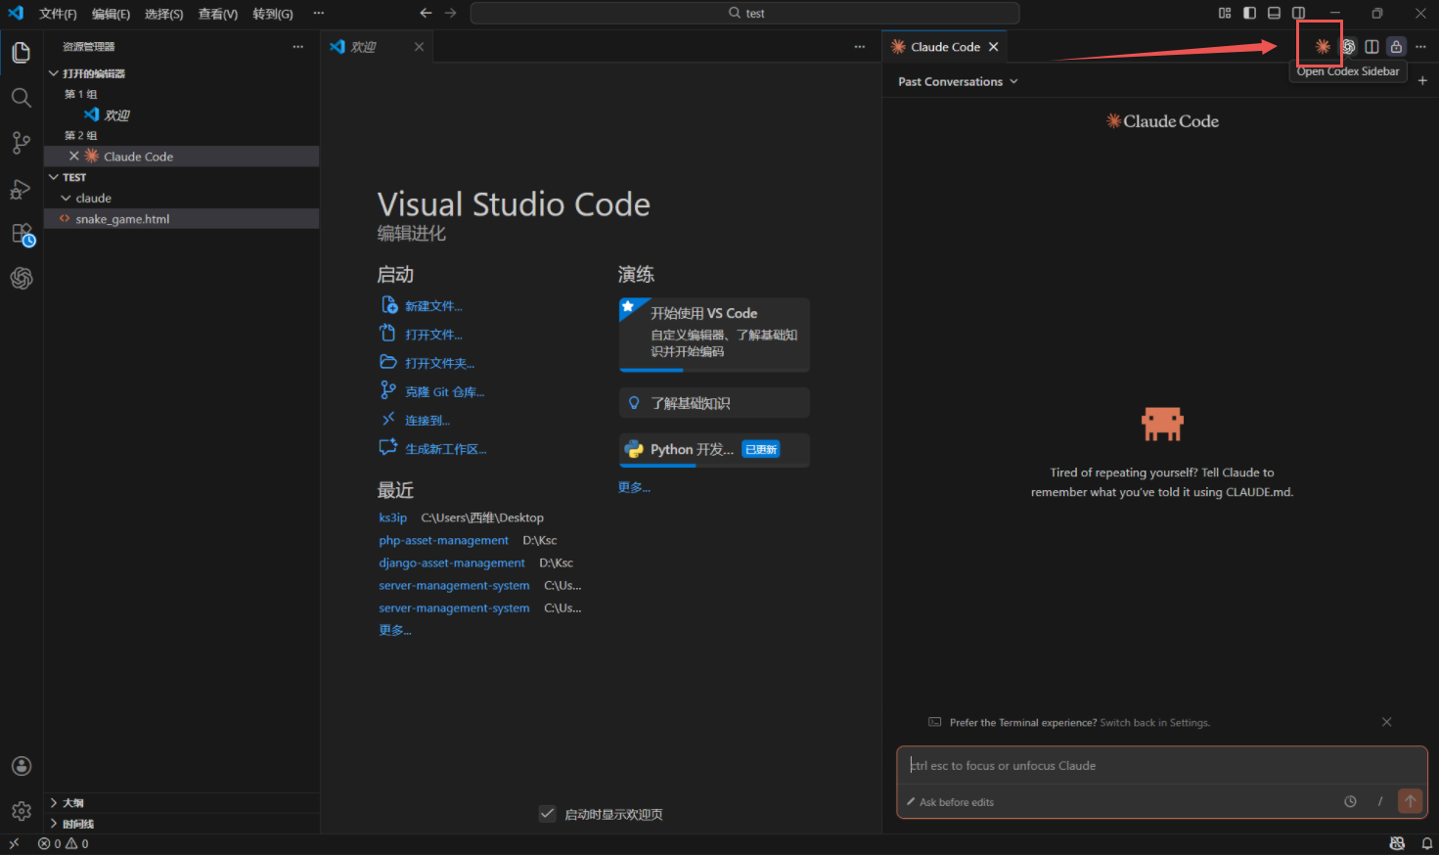This screenshot has height=855, width=1439.
Task: Click the send arrow button in Claude input
Action: [1410, 801]
